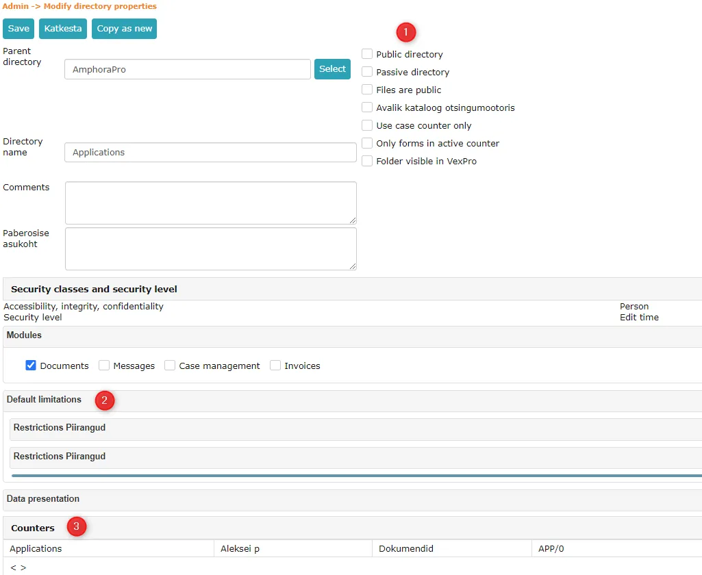Click Copy as new button
Viewport: 702px width, 575px height.
click(x=125, y=29)
